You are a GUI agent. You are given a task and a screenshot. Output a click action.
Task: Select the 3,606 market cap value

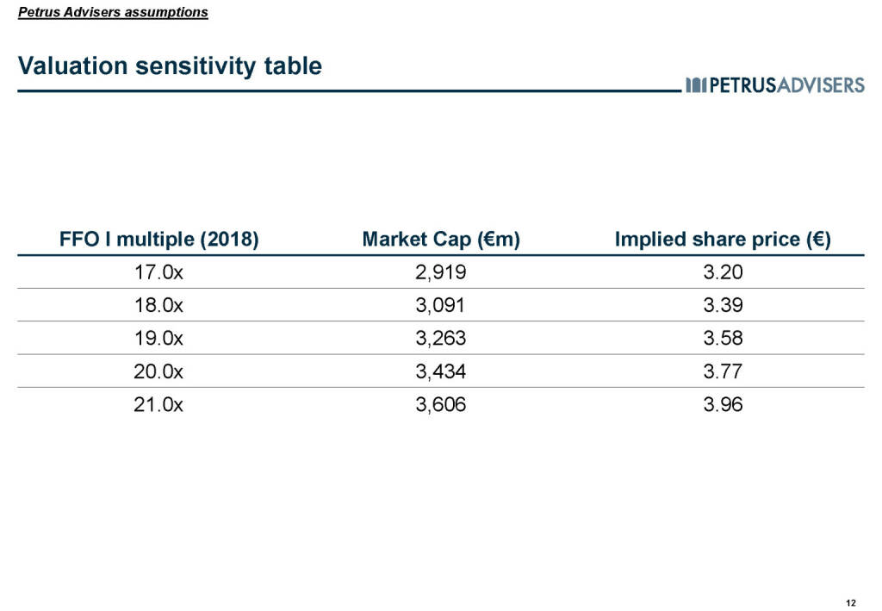tap(441, 404)
